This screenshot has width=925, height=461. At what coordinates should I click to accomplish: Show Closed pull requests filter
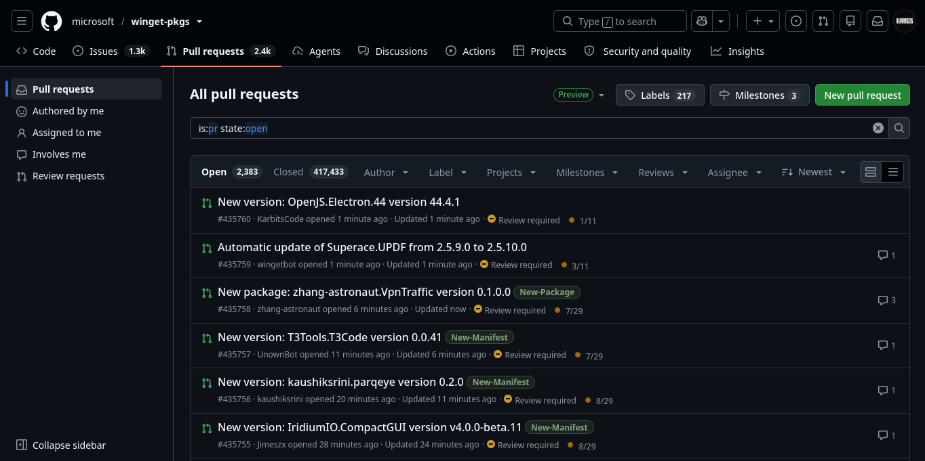point(310,172)
